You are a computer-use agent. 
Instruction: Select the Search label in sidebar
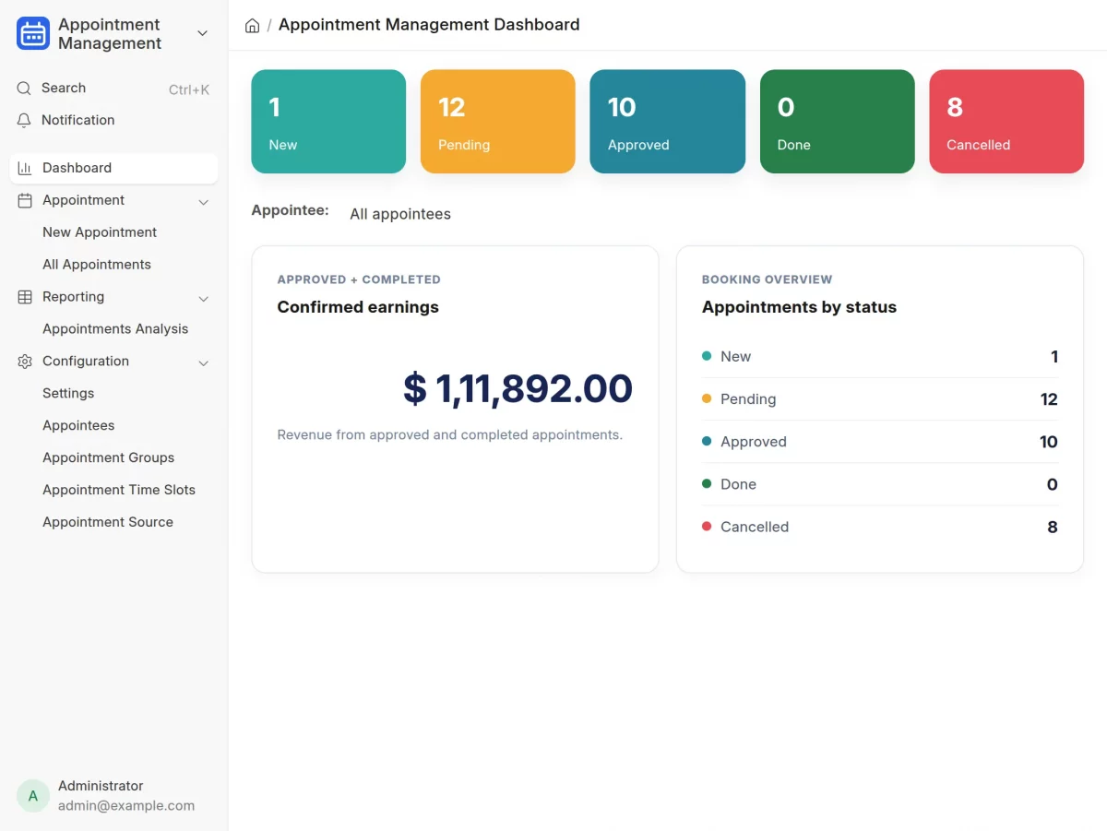pyautogui.click(x=64, y=88)
